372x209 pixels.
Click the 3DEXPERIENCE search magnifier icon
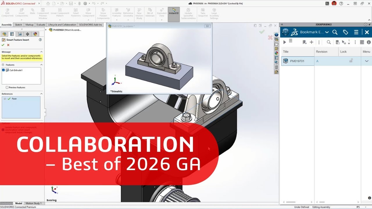[x=335, y=32]
